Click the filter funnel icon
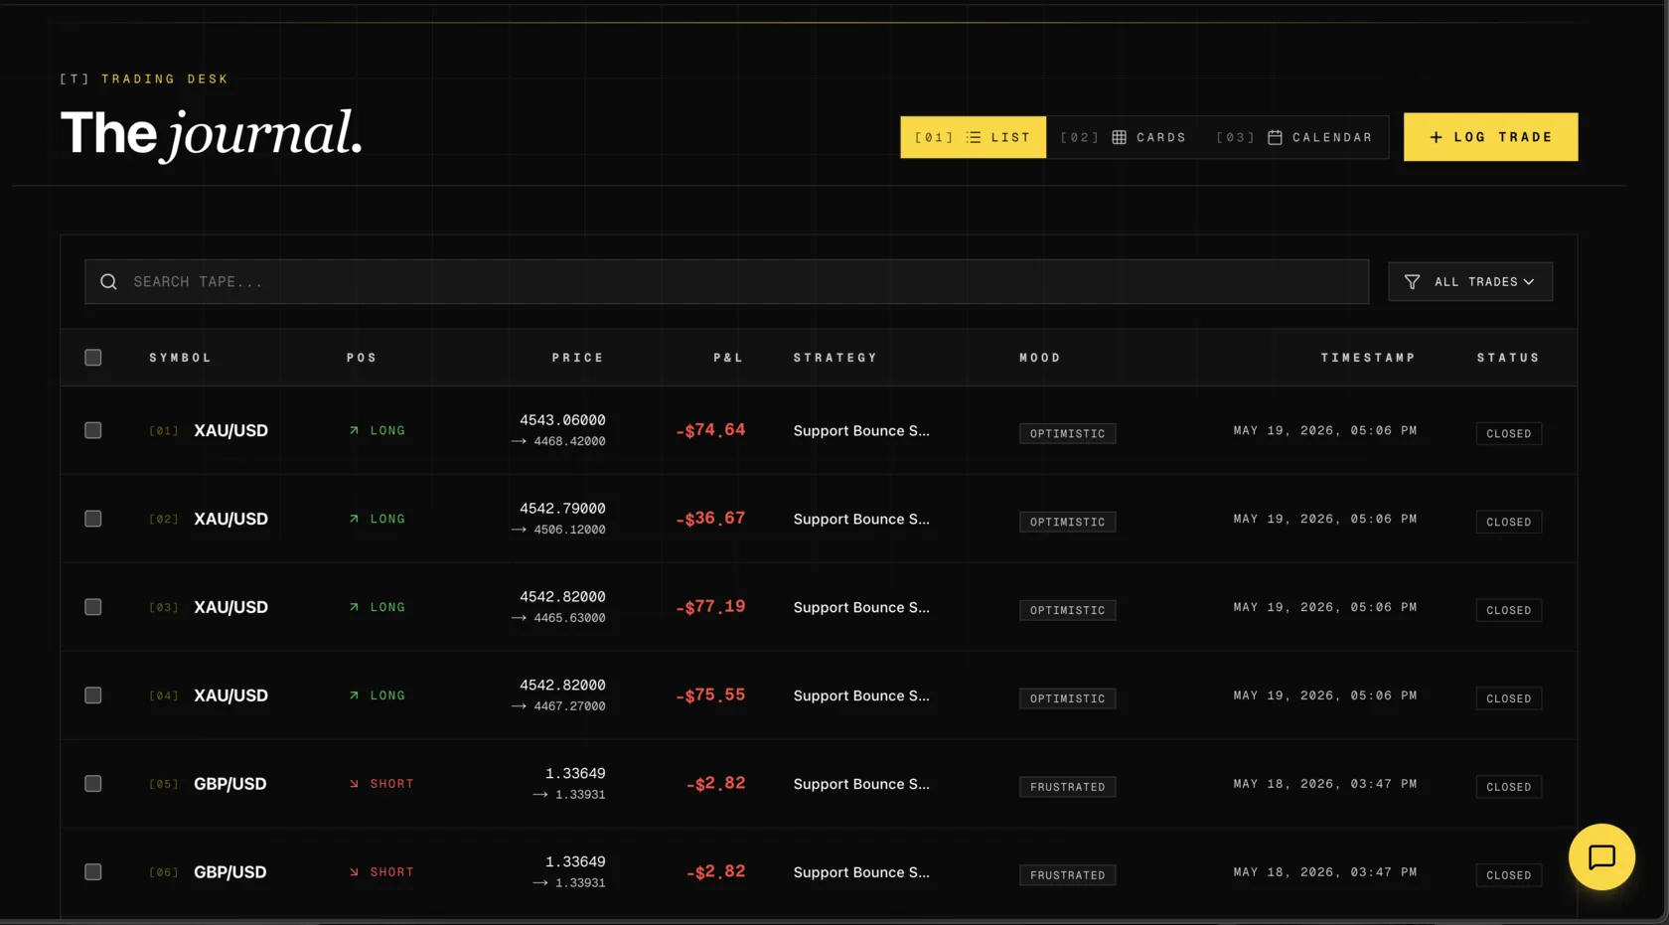1669x925 pixels. 1412,282
